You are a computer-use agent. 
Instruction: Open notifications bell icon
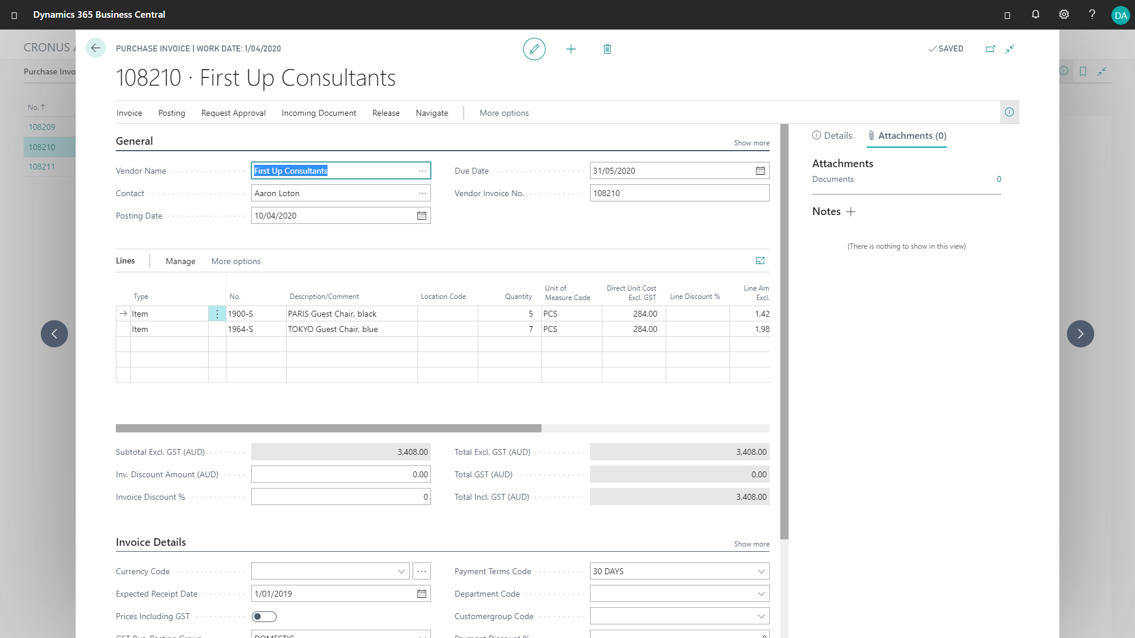pos(1035,15)
